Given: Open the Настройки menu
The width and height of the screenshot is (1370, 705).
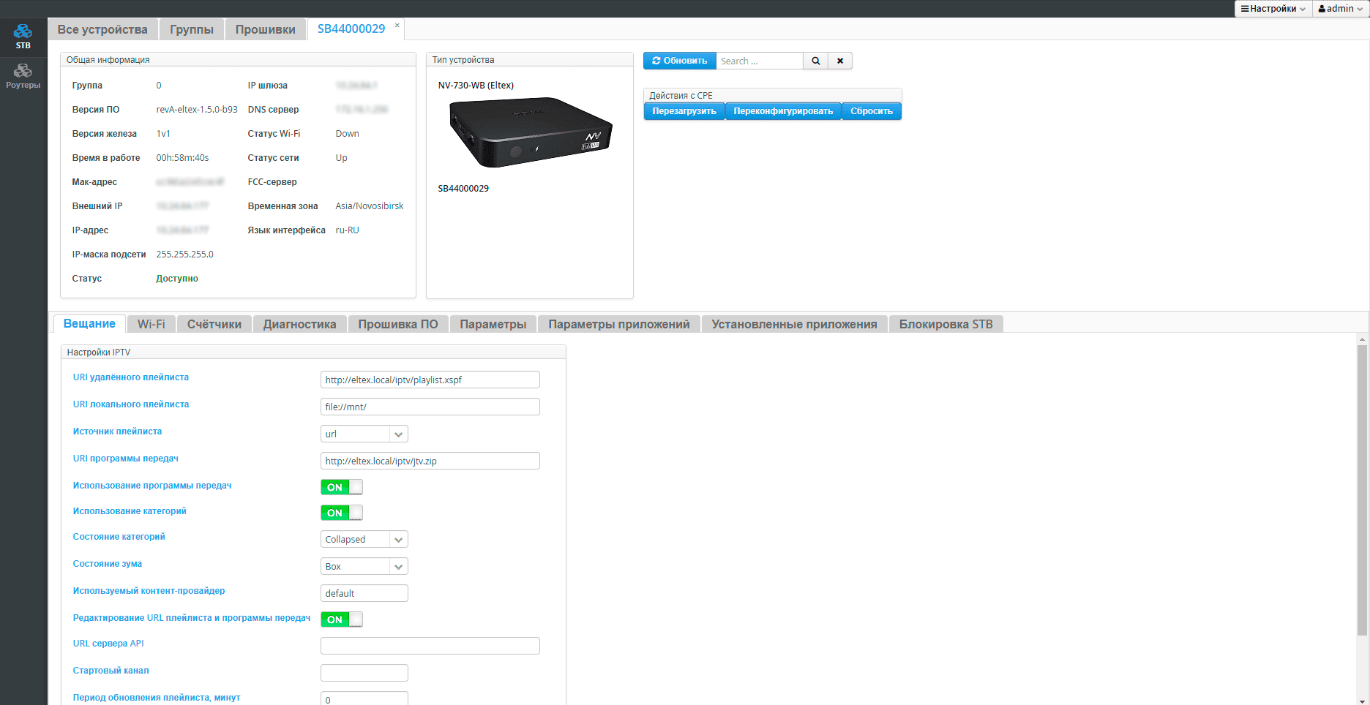Looking at the screenshot, I should tap(1273, 9).
